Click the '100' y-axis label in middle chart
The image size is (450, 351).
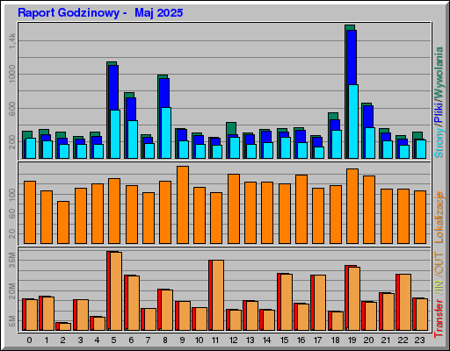[11, 194]
